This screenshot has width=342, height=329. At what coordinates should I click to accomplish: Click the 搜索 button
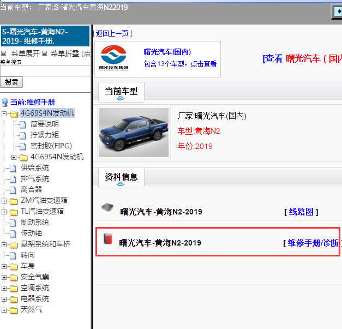click(11, 82)
